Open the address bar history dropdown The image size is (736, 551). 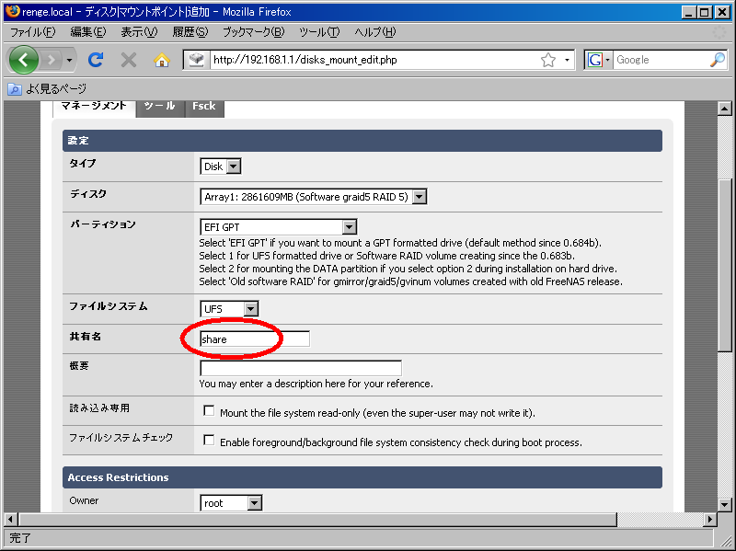567,60
